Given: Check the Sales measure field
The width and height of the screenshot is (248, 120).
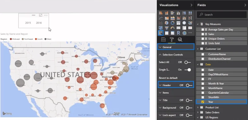Looking at the screenshot, I should click(x=203, y=34).
